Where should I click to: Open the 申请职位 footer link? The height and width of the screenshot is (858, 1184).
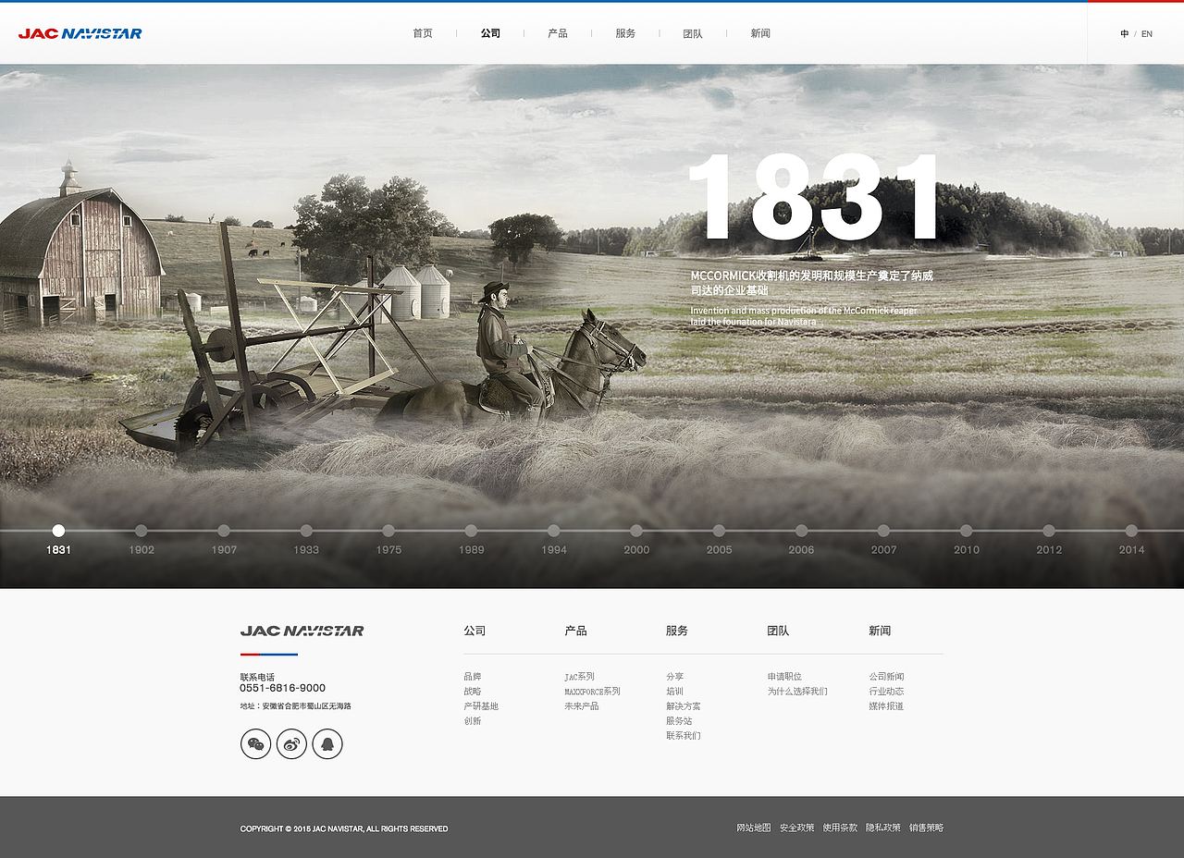pos(784,677)
